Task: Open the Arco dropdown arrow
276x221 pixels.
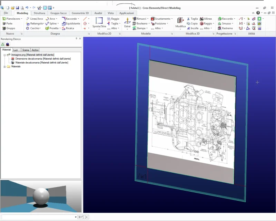Action: click(57, 19)
